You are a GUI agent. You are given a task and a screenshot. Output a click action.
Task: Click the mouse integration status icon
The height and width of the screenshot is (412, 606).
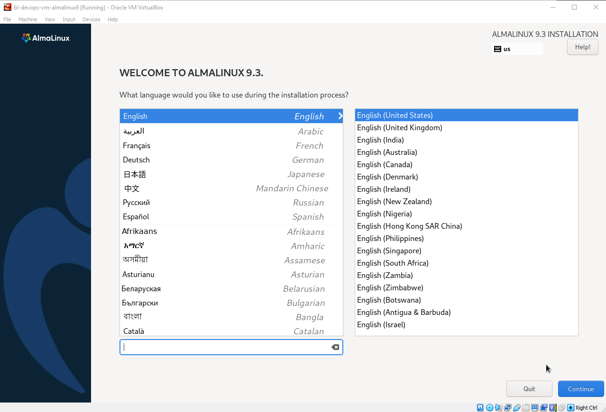561,408
